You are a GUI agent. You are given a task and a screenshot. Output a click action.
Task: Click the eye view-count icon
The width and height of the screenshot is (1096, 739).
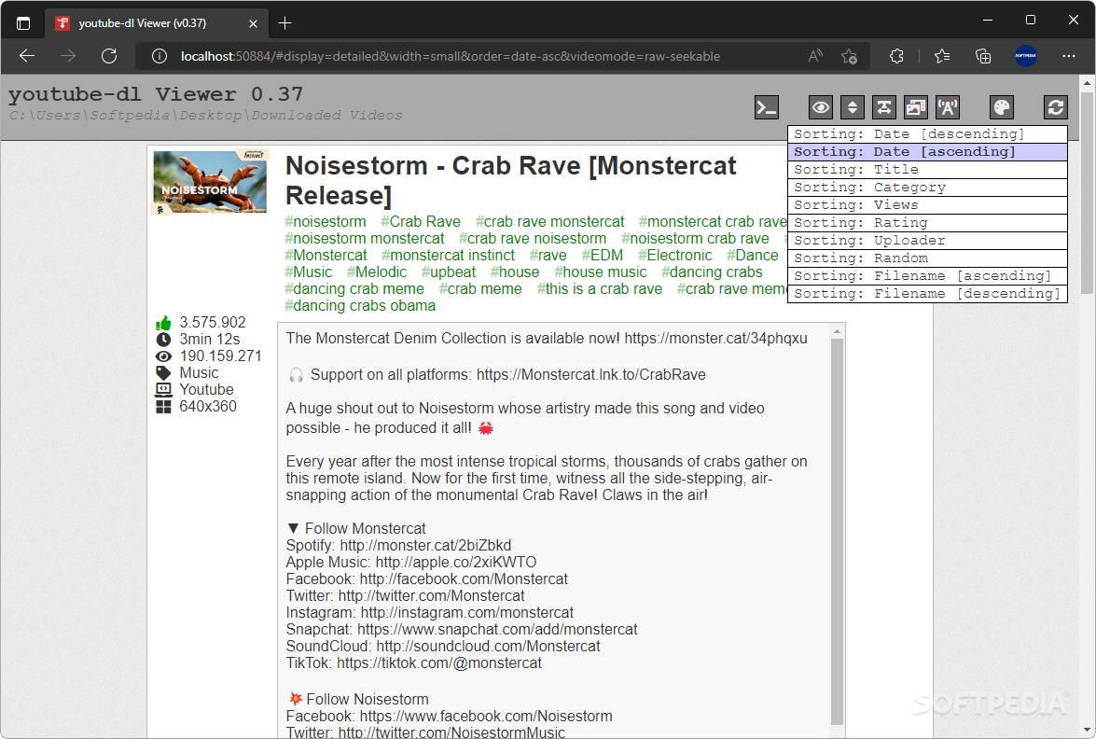coord(163,356)
